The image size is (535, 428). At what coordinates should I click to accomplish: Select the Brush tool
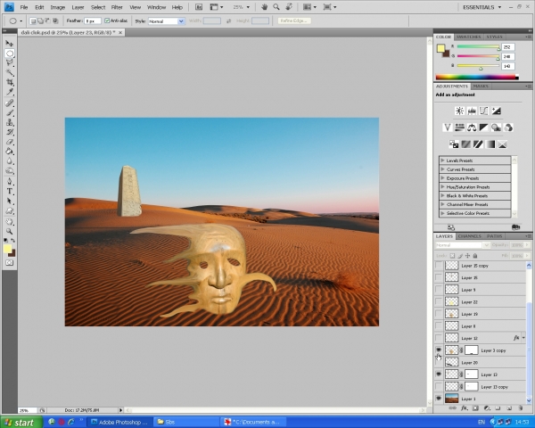point(10,112)
